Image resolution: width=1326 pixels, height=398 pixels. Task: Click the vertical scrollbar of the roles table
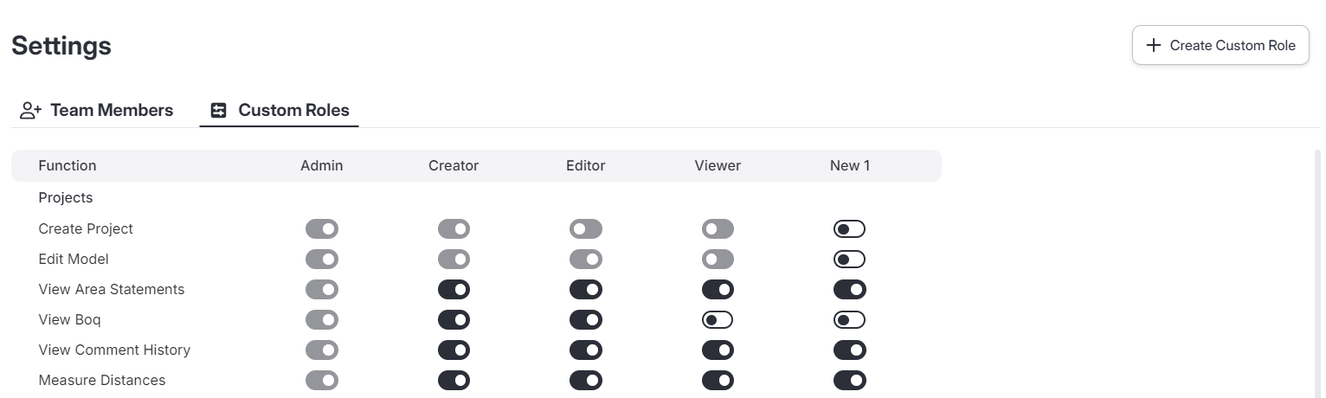pos(1317,273)
